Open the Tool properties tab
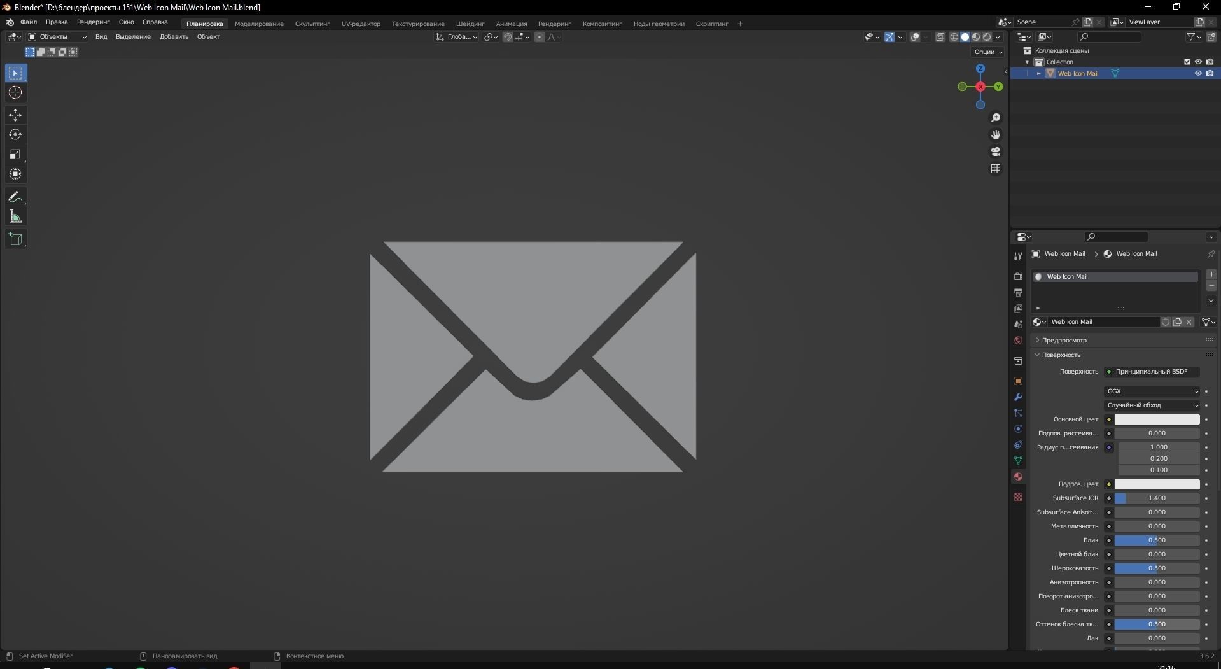 [1018, 256]
